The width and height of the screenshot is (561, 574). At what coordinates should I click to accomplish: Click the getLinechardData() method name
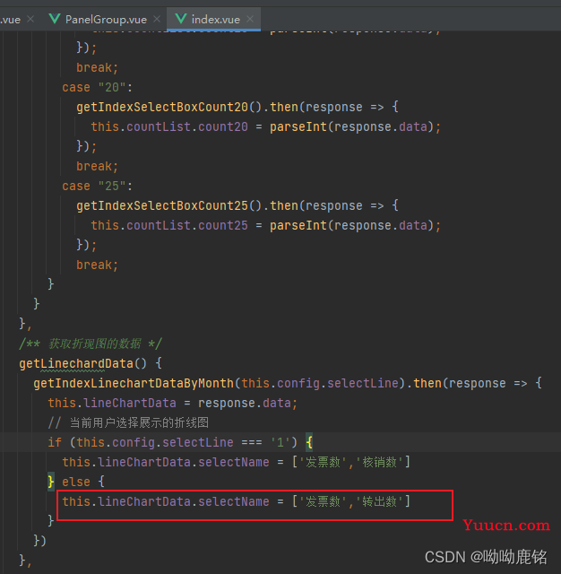click(x=76, y=364)
